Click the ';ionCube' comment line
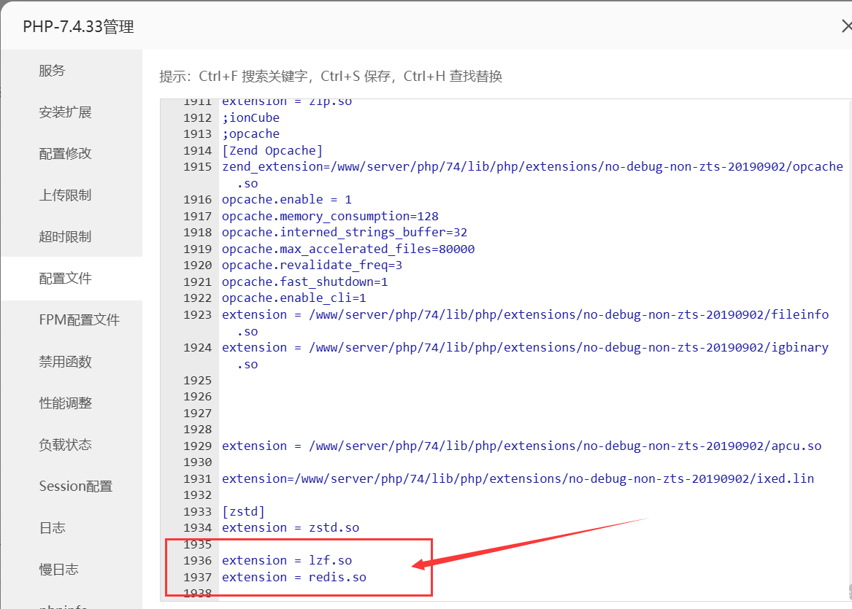This screenshot has height=609, width=852. coord(250,117)
